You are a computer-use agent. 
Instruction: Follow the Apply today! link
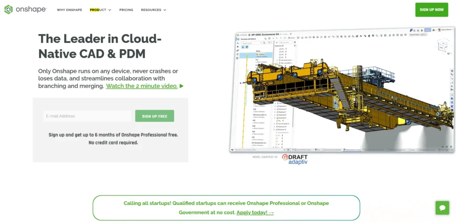coord(255,212)
